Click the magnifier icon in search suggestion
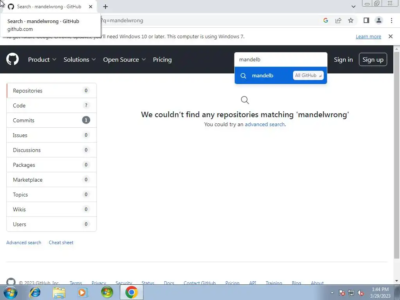Screen dimensions: 400x300 pos(243,75)
